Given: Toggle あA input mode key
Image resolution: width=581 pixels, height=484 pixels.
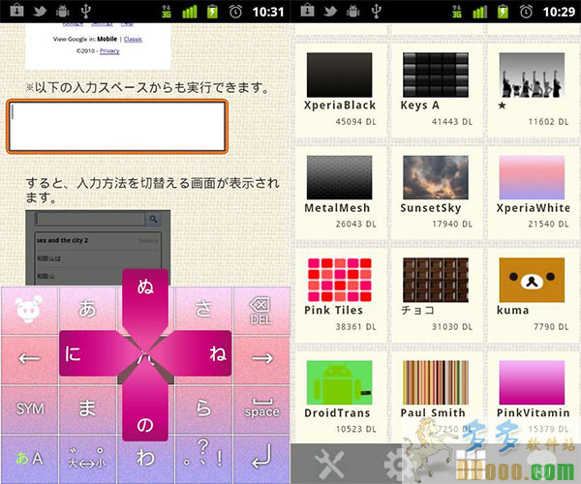Looking at the screenshot, I should click(29, 459).
